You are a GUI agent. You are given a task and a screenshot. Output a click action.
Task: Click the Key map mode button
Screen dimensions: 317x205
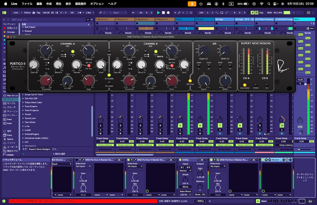point(261,13)
